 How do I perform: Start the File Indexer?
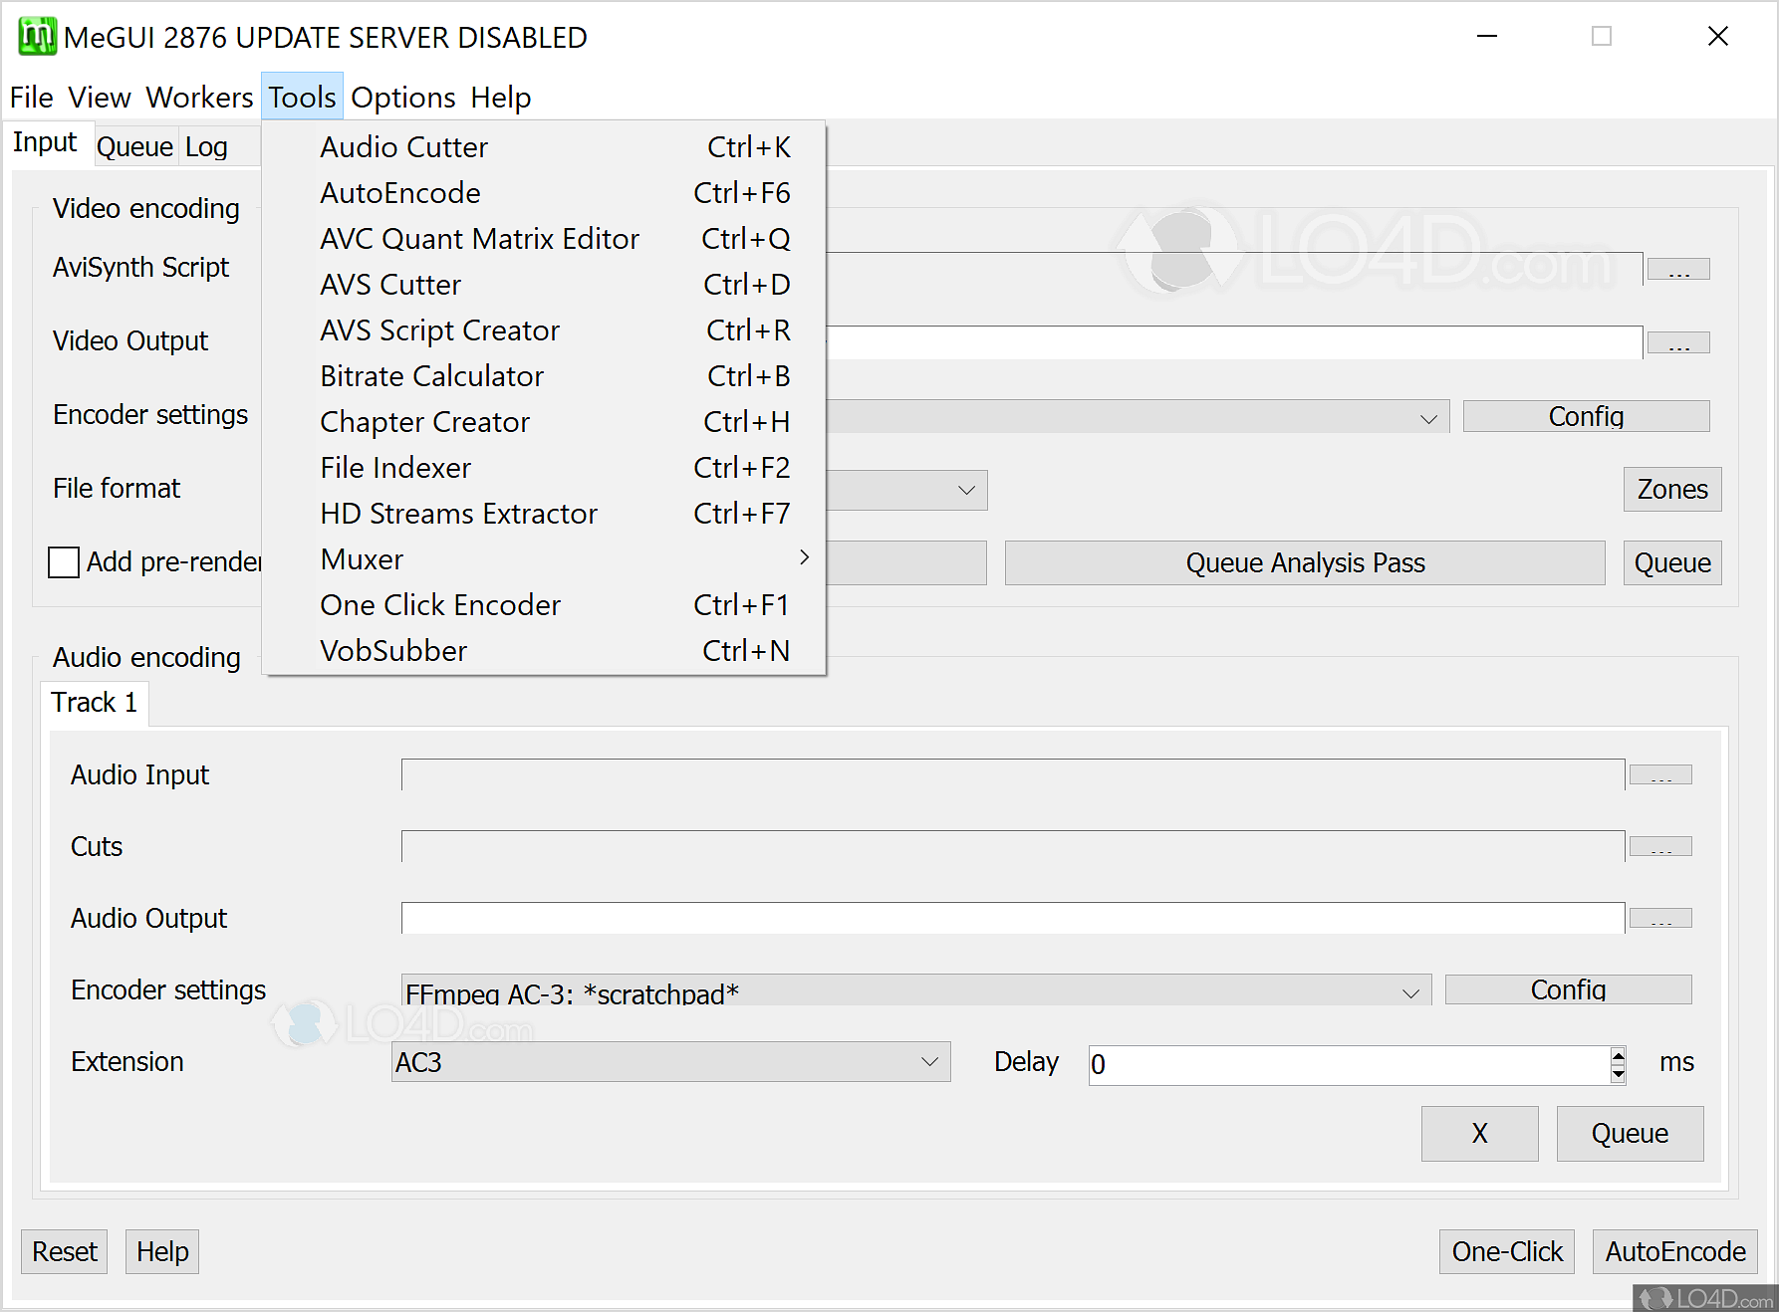tap(394, 467)
